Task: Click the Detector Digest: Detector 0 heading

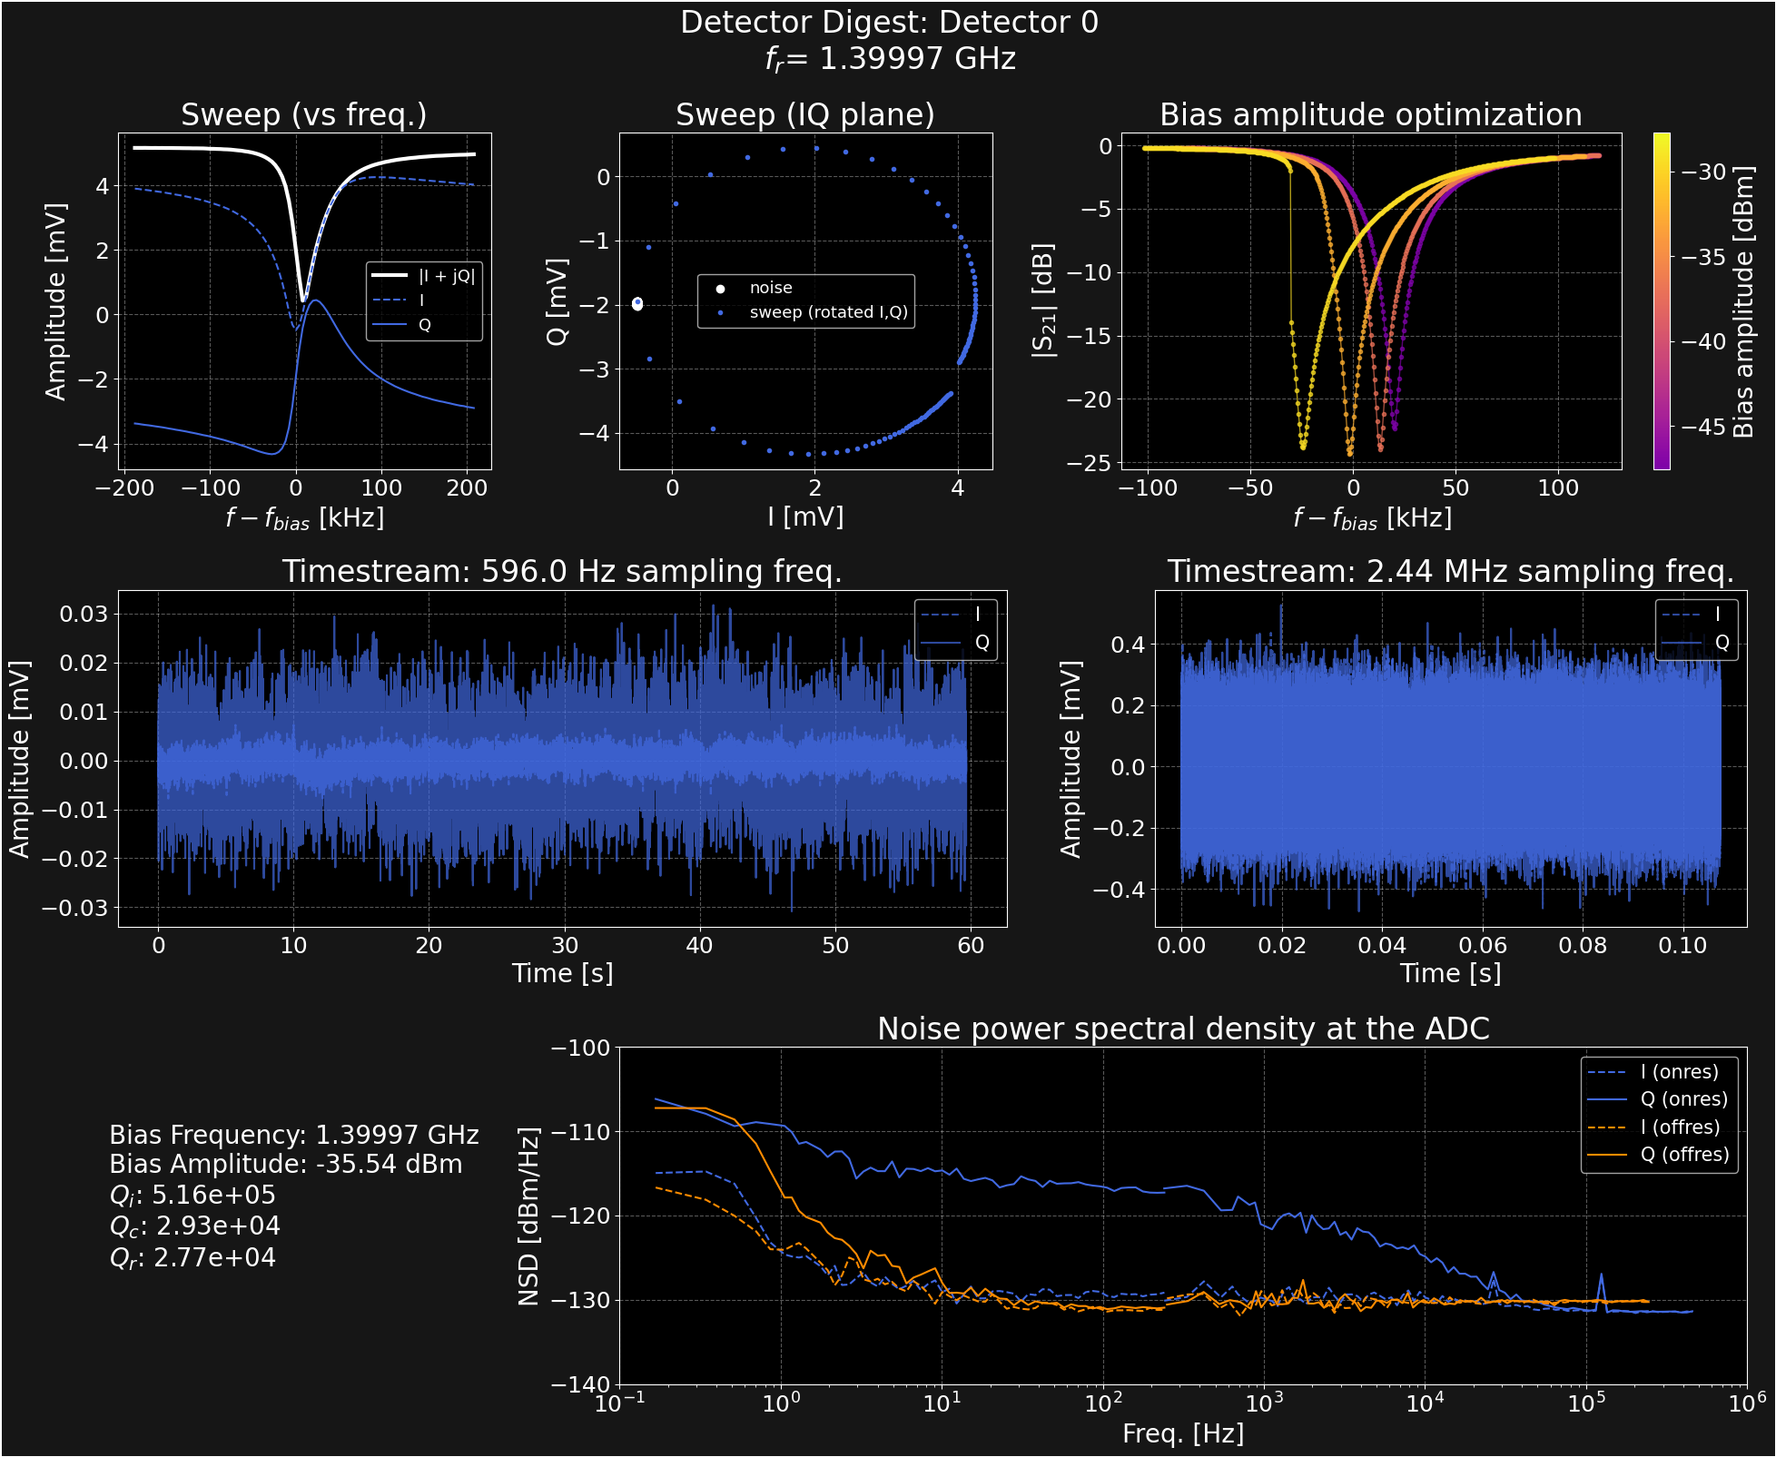Action: point(889,23)
